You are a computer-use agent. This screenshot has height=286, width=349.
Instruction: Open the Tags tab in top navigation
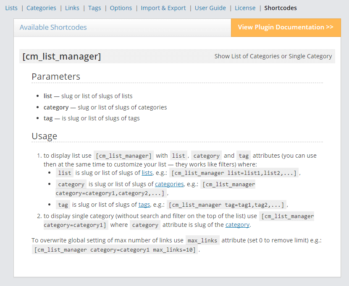click(94, 8)
